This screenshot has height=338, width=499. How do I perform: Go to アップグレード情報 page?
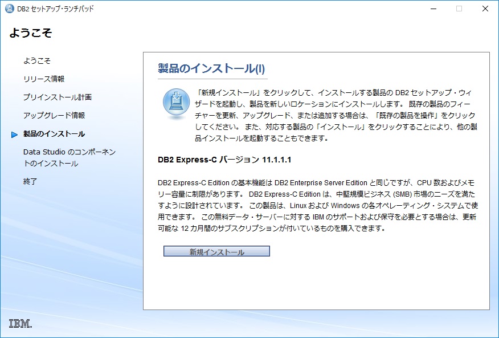pyautogui.click(x=54, y=115)
